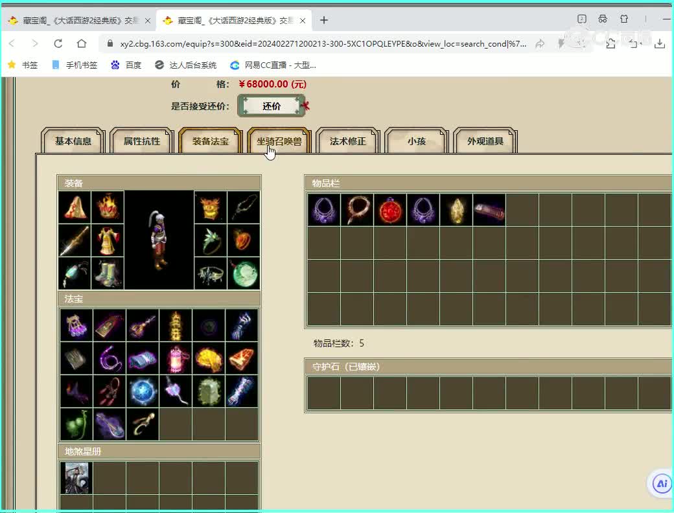
Task: Inspect the grey stone slab talisman icon
Action: click(76, 358)
